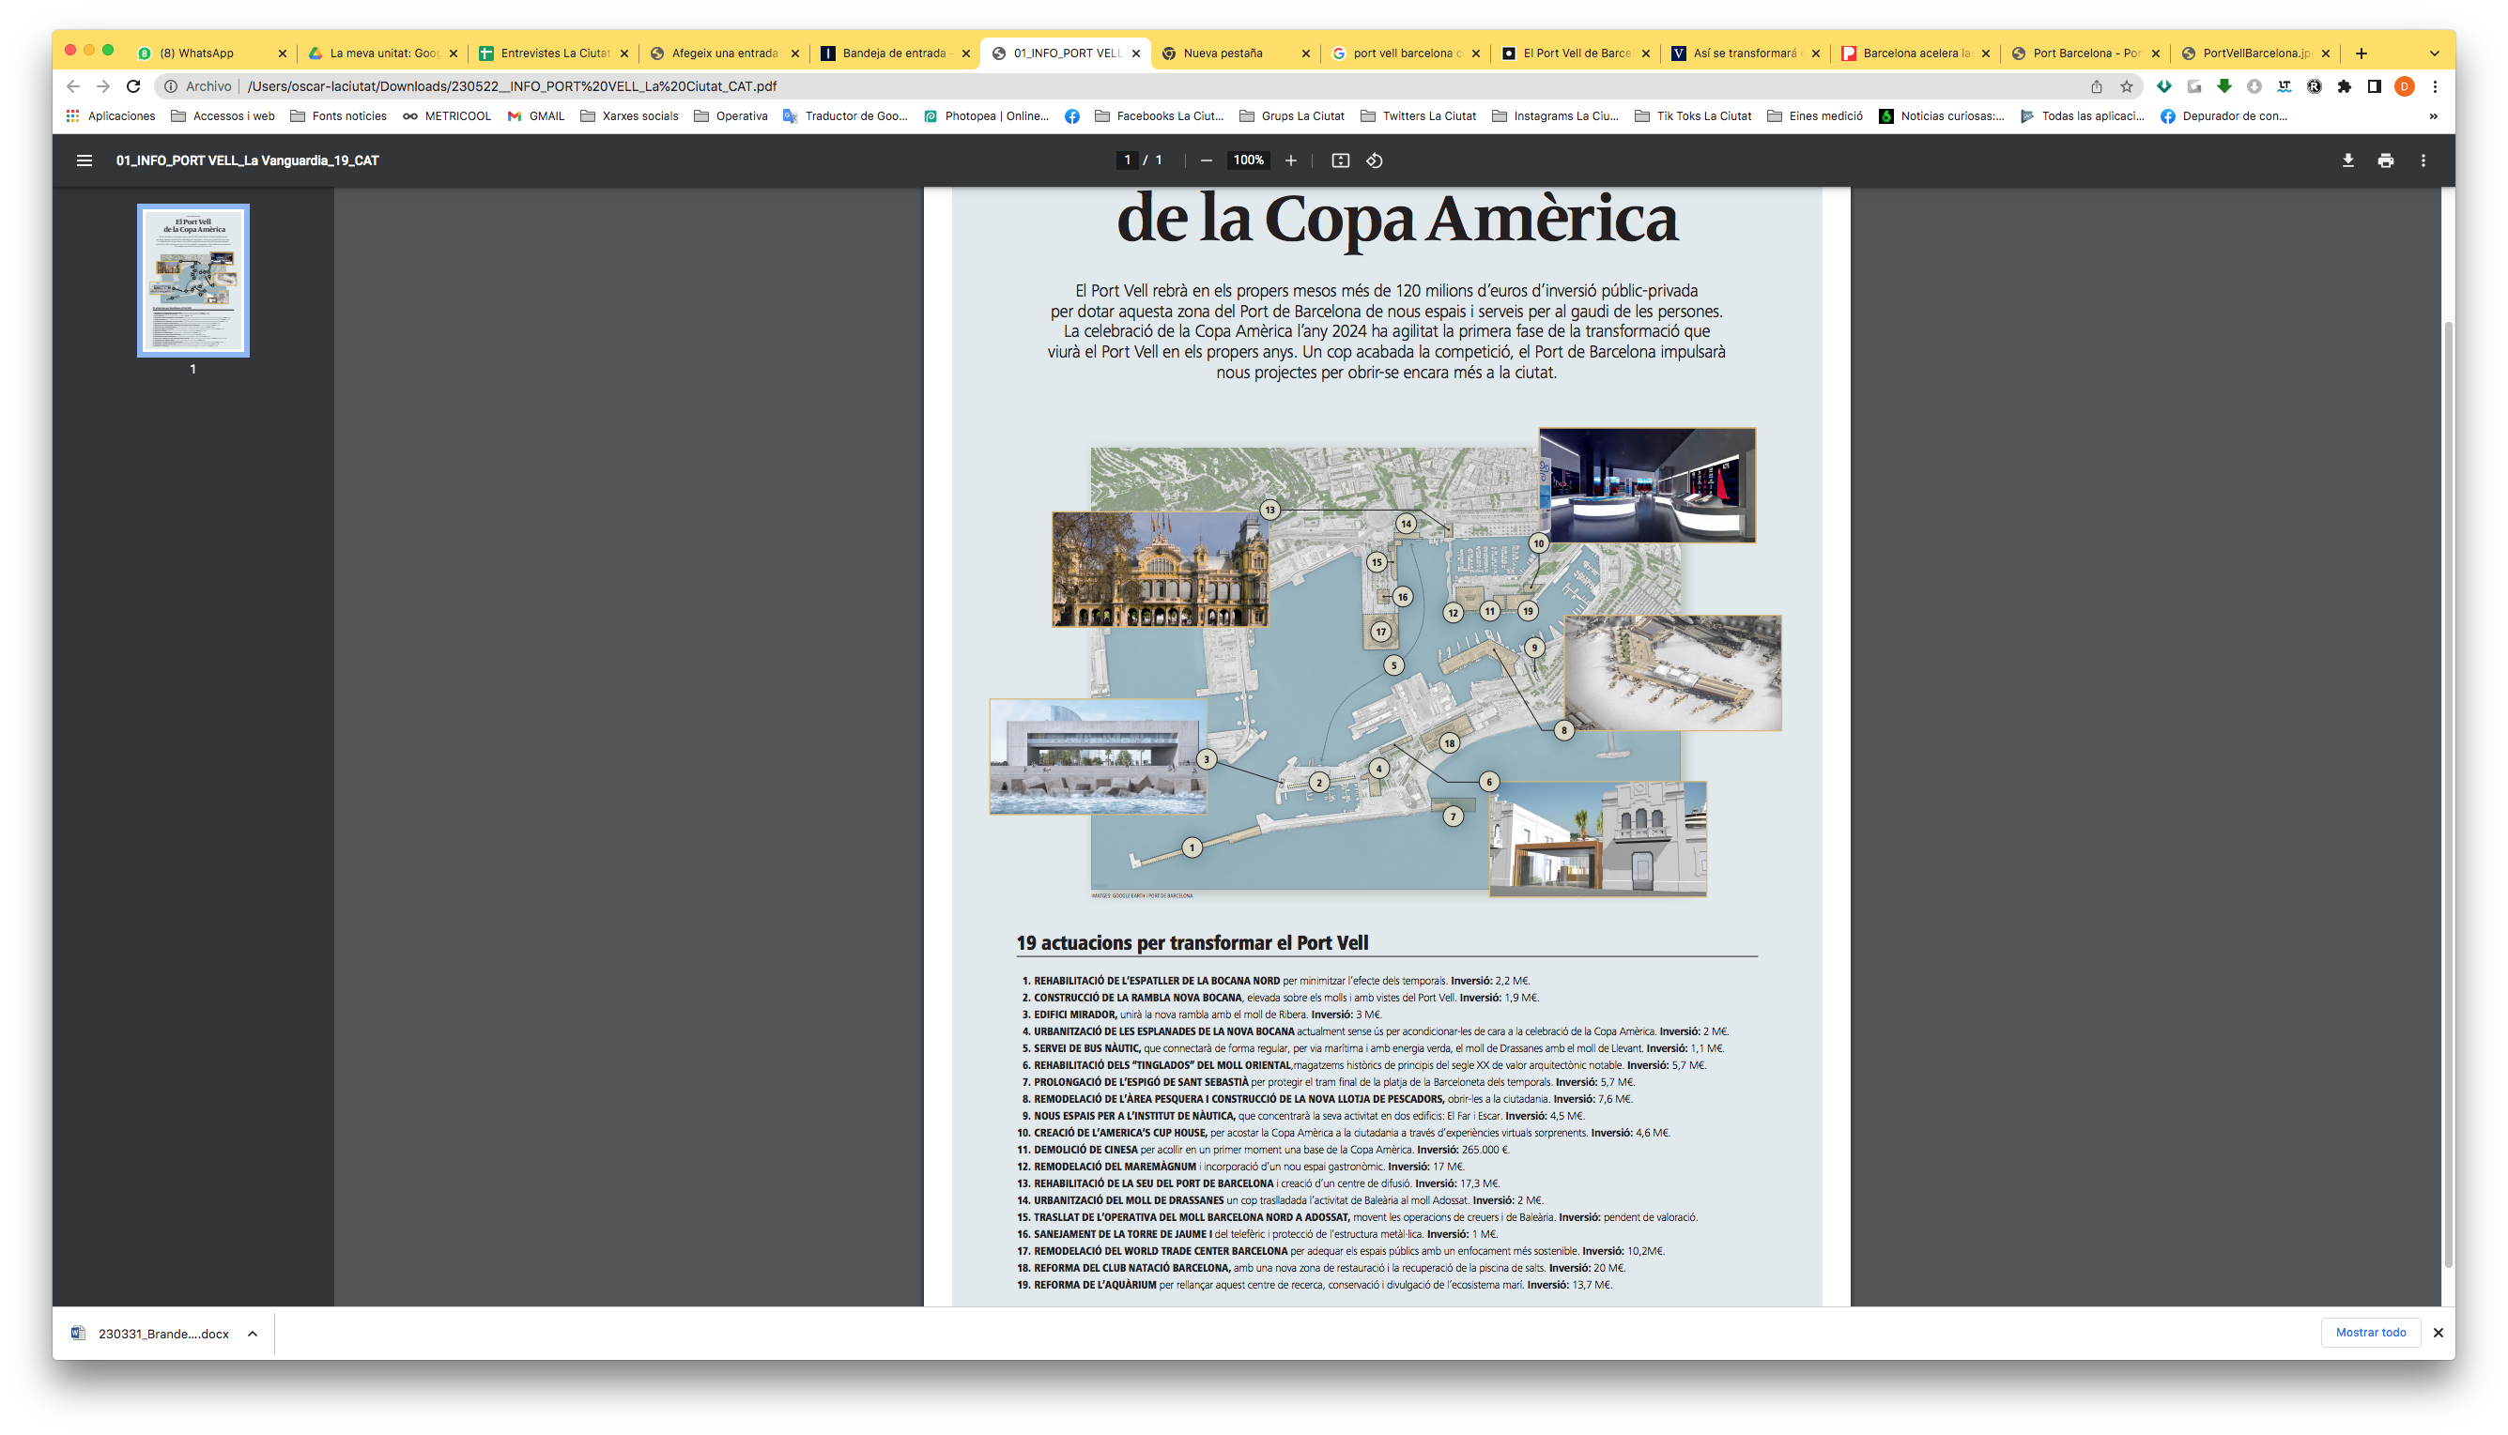The image size is (2508, 1435).
Task: Open a new browser tab
Action: (2362, 53)
